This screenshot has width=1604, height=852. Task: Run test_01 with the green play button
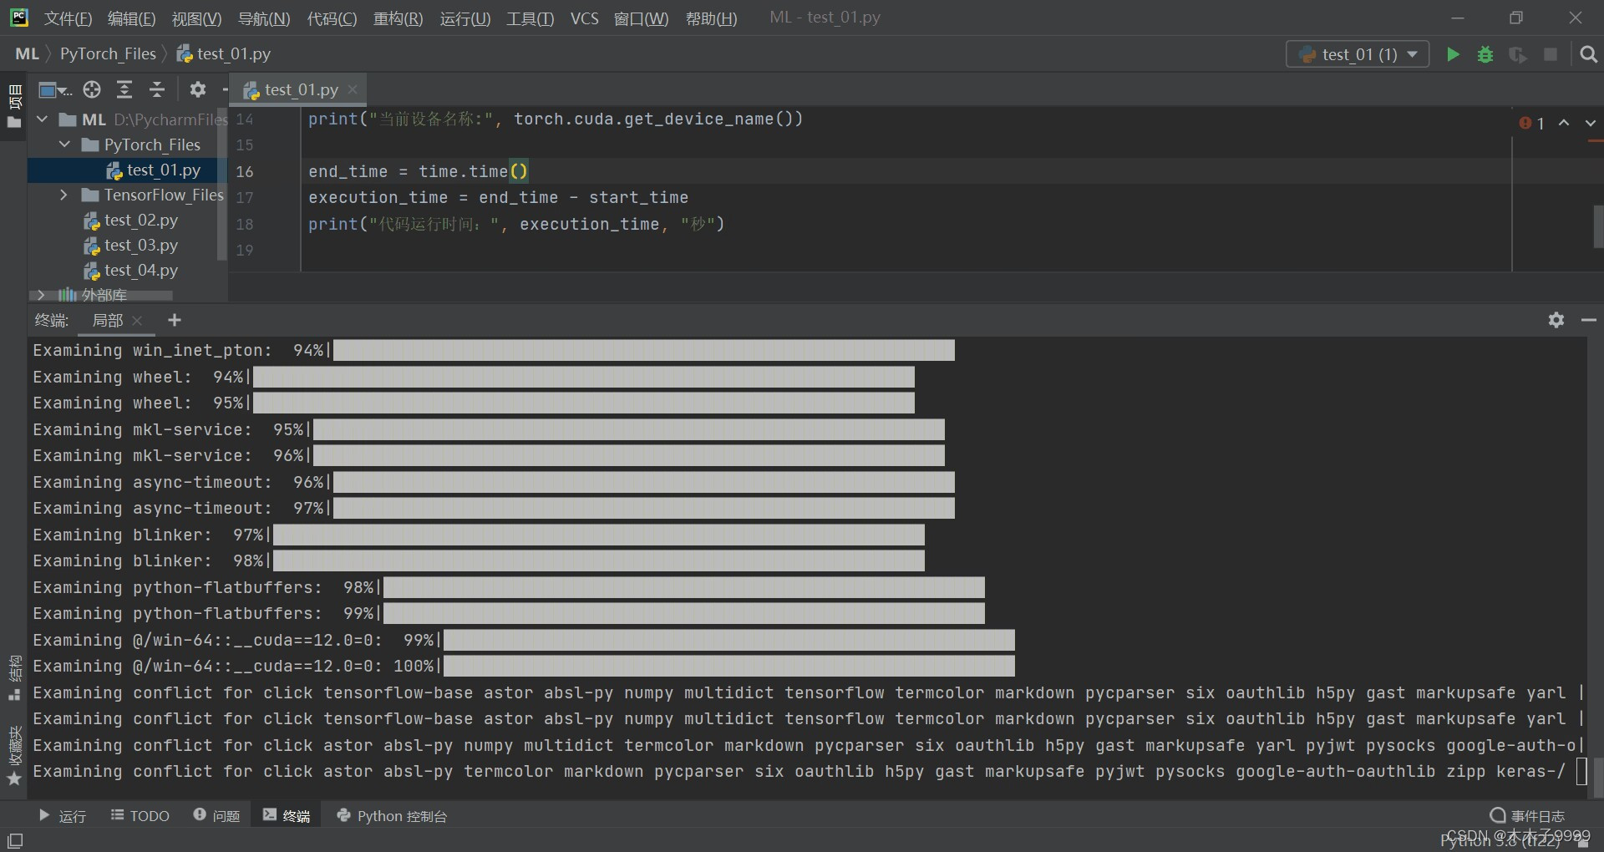click(1453, 54)
